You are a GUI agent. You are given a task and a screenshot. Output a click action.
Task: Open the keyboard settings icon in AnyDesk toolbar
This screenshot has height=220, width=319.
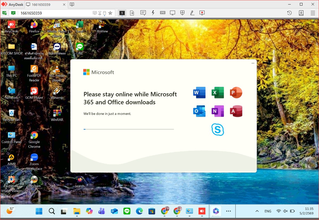163,13
